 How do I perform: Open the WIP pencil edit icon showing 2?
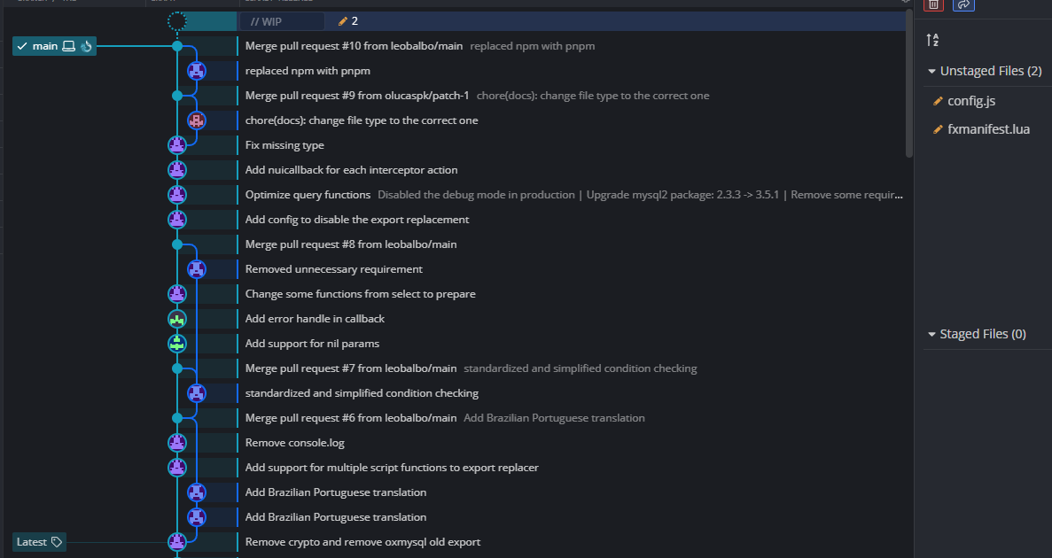point(345,20)
